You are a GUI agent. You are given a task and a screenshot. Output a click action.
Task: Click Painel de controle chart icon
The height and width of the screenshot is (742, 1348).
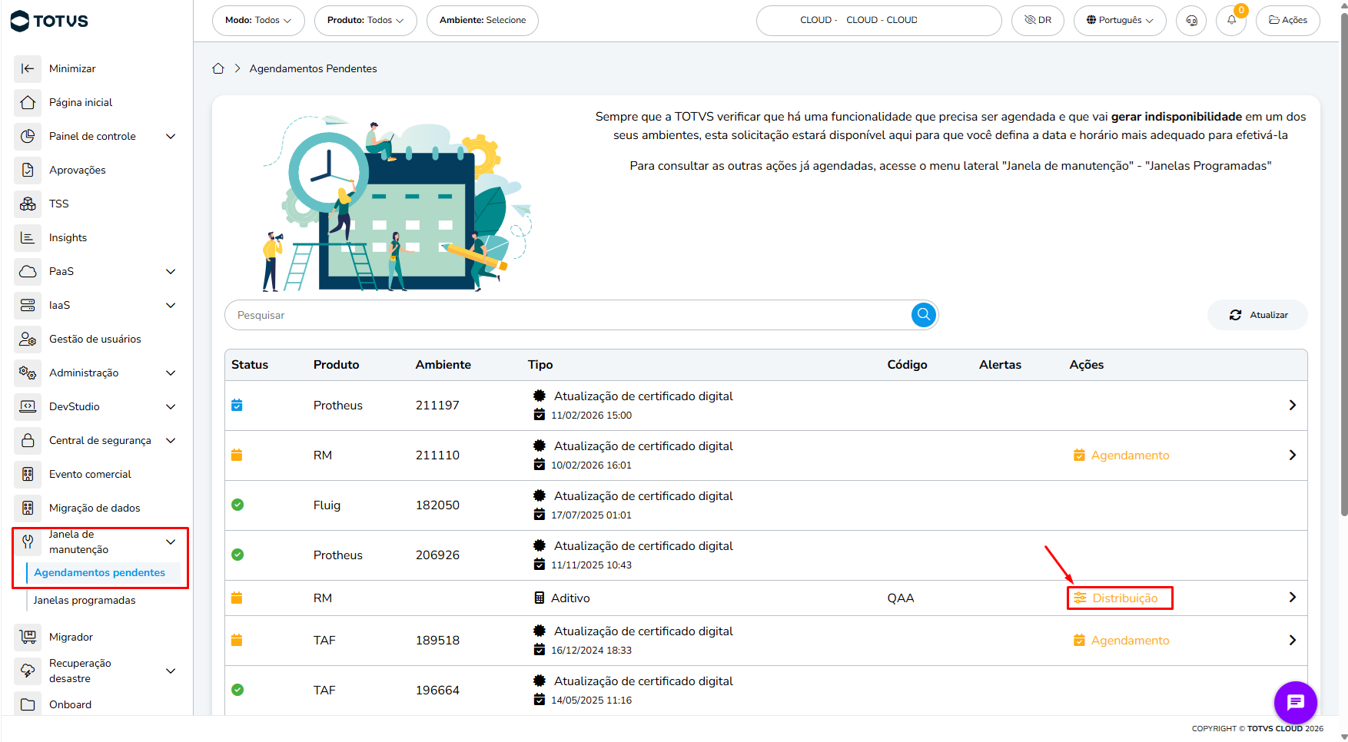point(28,136)
